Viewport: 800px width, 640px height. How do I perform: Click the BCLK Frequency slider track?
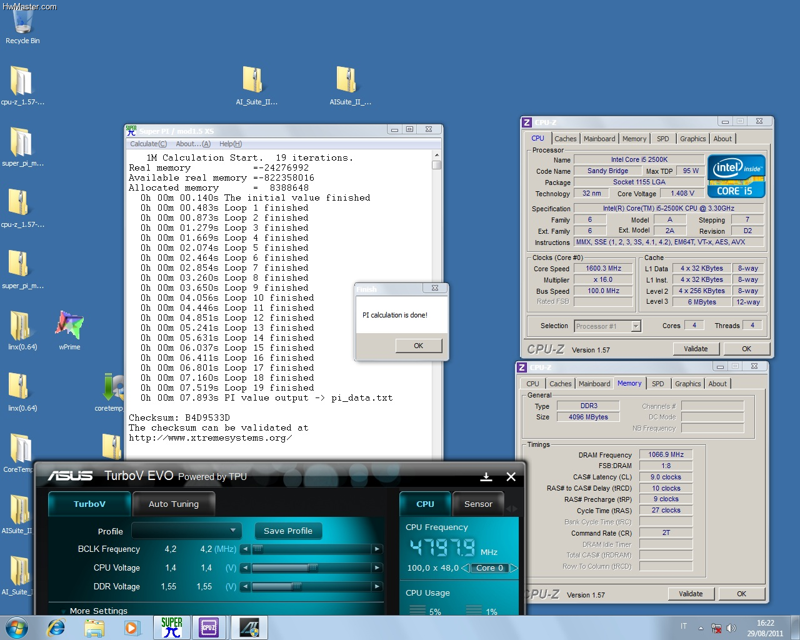coord(311,549)
